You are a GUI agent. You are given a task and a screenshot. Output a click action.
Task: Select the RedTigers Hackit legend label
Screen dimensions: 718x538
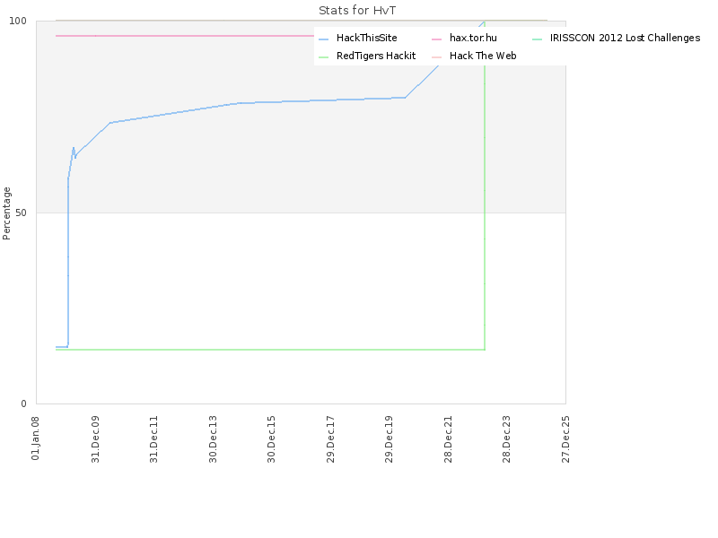pos(376,56)
